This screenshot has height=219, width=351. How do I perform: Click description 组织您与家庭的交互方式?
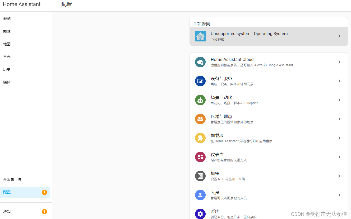229,160
